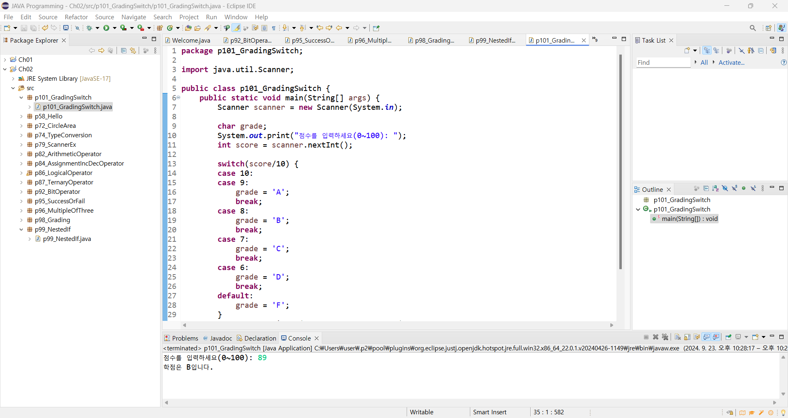Open the Debug button dropdown arrow
This screenshot has width=788, height=418.
point(97,28)
